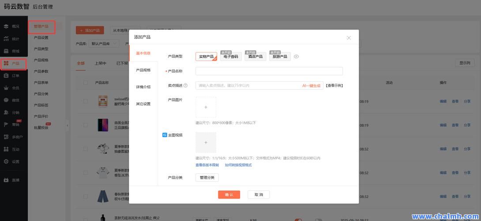Screen dimensions: 481x221
Task: Click the AI一键生成 link
Action: 311,86
